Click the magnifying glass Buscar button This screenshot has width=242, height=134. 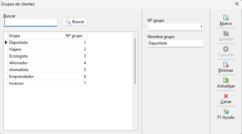(75, 22)
